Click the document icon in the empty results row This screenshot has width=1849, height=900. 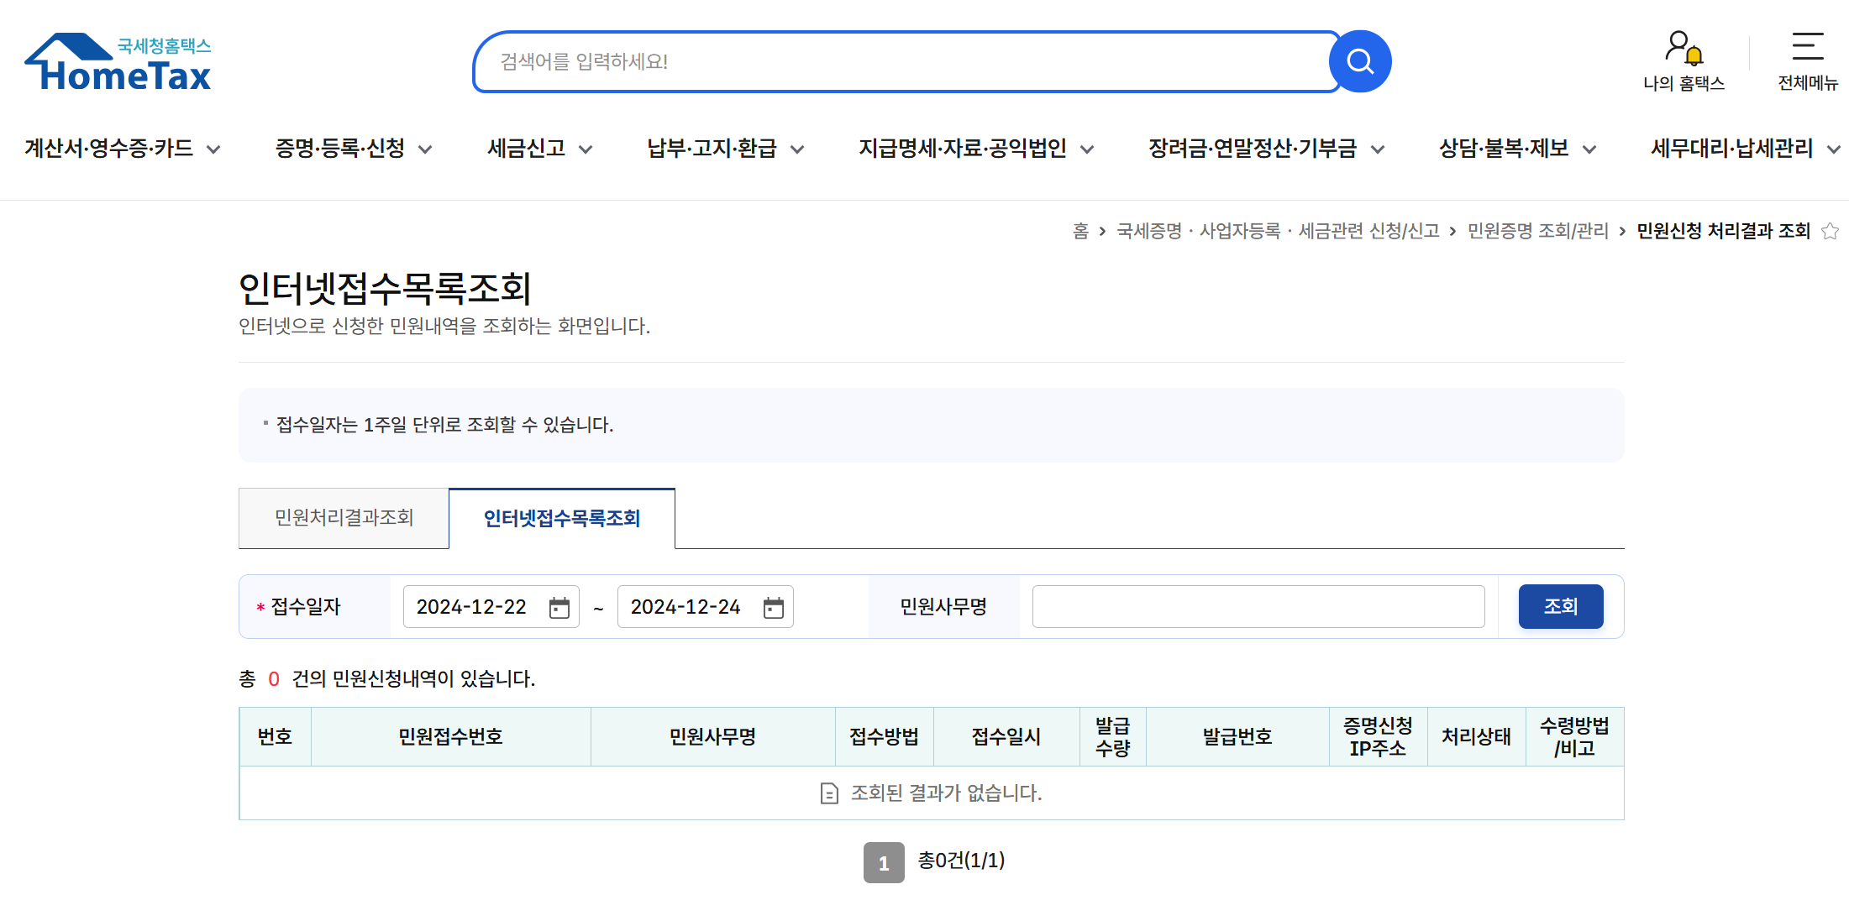coord(827,793)
